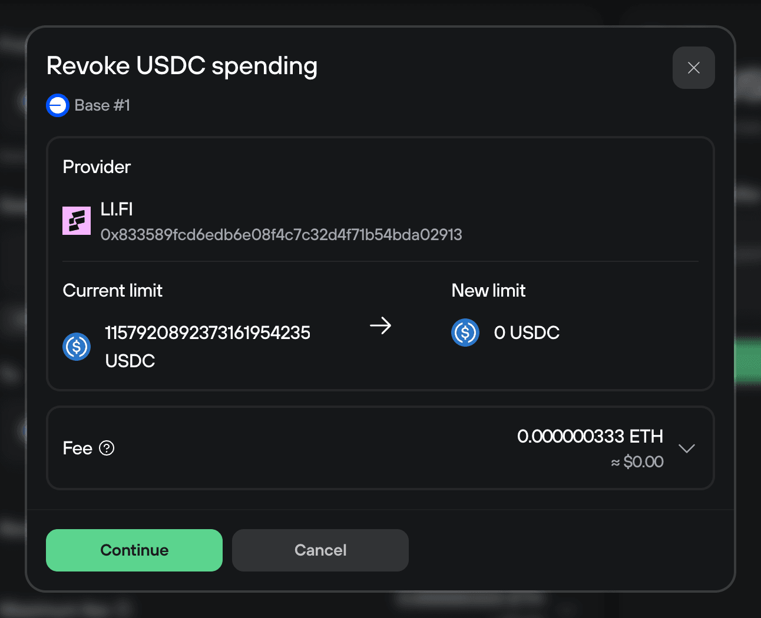Screen dimensions: 761x618
Task: Click the Revoke USDC spending title
Action: [182, 65]
